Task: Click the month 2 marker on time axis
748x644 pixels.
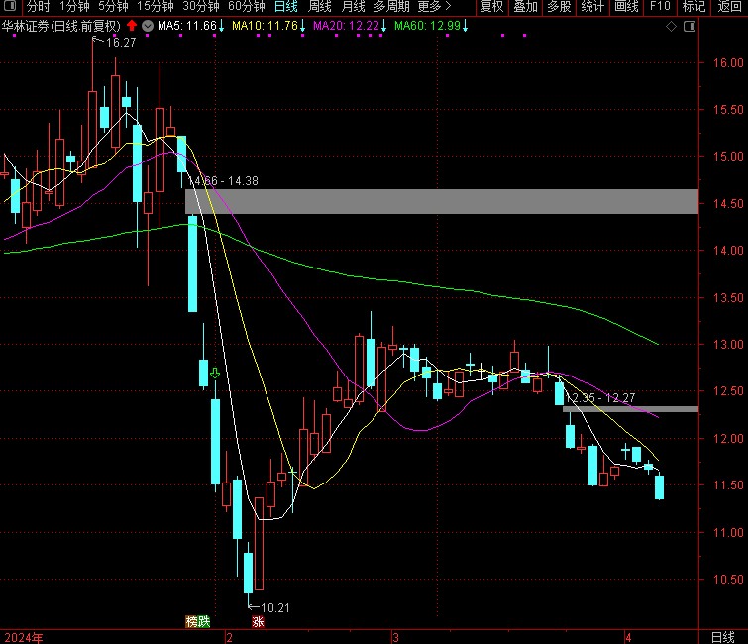Action: tap(230, 637)
